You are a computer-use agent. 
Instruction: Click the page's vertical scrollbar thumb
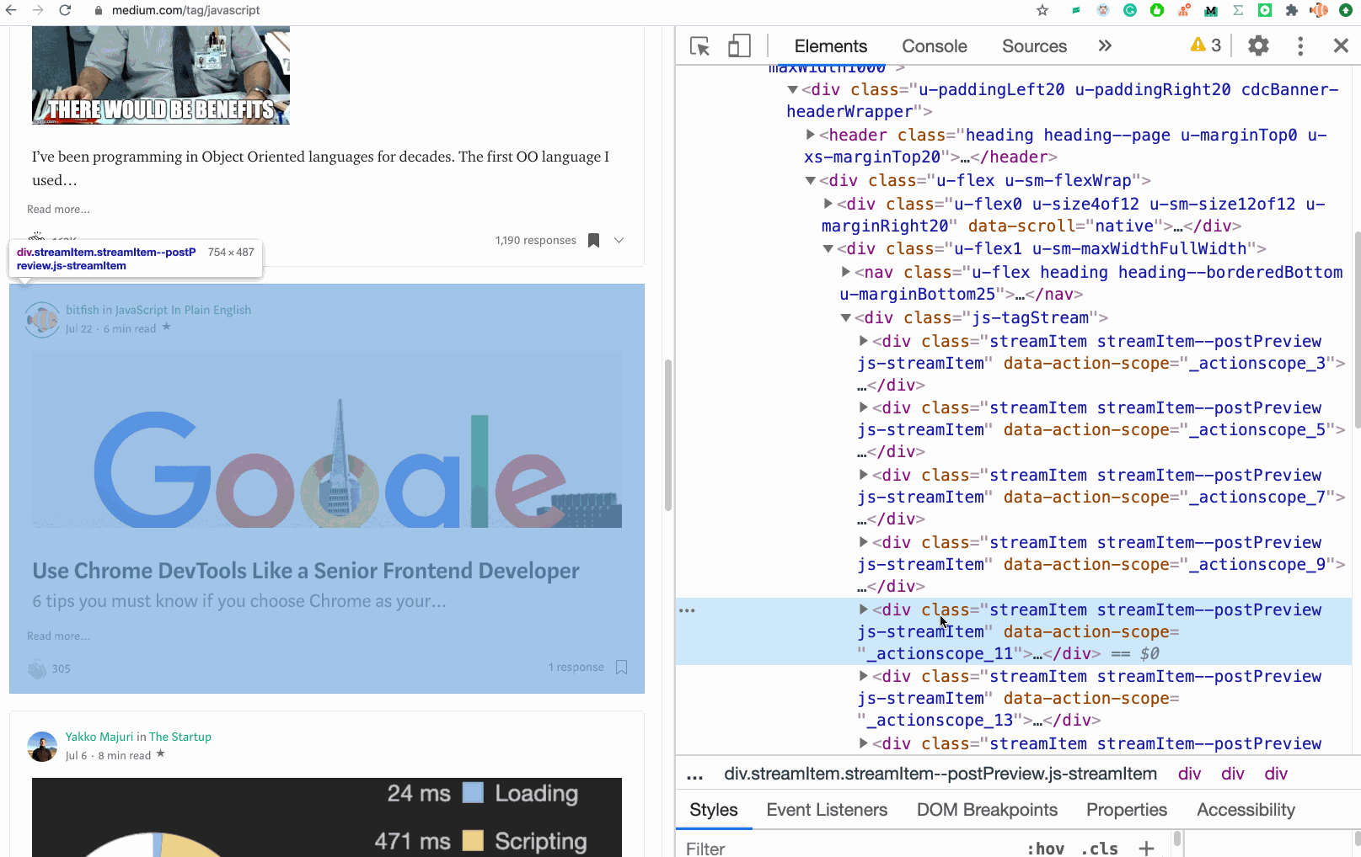pyautogui.click(x=668, y=434)
